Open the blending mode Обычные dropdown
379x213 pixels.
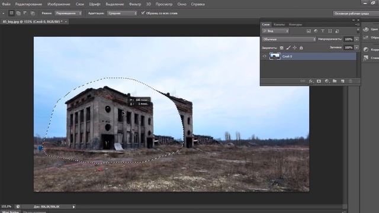point(289,39)
